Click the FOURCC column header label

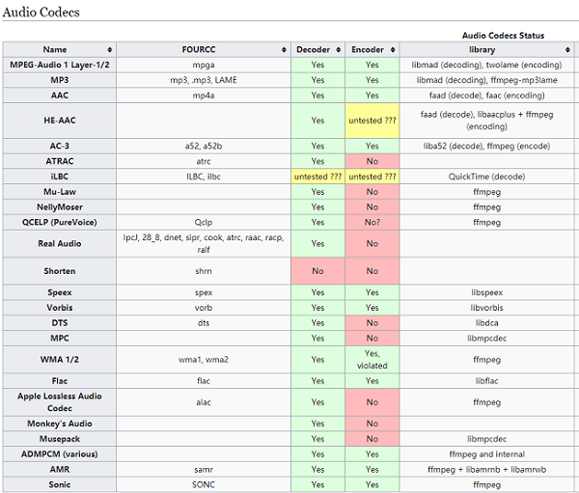199,49
